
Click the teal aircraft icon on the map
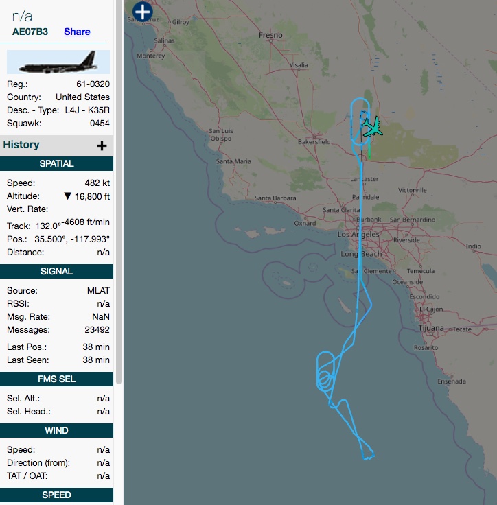click(371, 127)
